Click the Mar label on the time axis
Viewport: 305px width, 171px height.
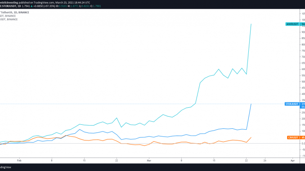tap(149, 161)
